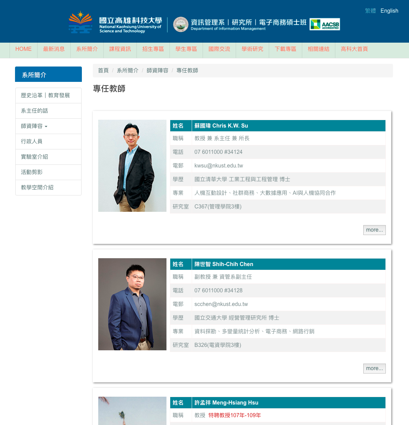Open the 學生專區 menu
This screenshot has height=425, width=409.
coord(186,49)
